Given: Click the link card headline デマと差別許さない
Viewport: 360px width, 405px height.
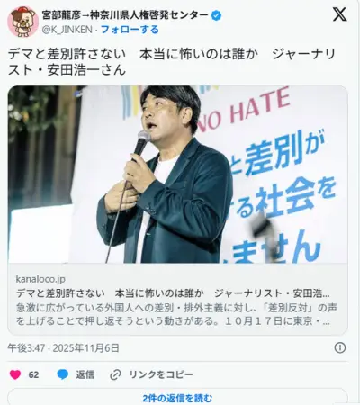Looking at the screenshot, I should (173, 293).
